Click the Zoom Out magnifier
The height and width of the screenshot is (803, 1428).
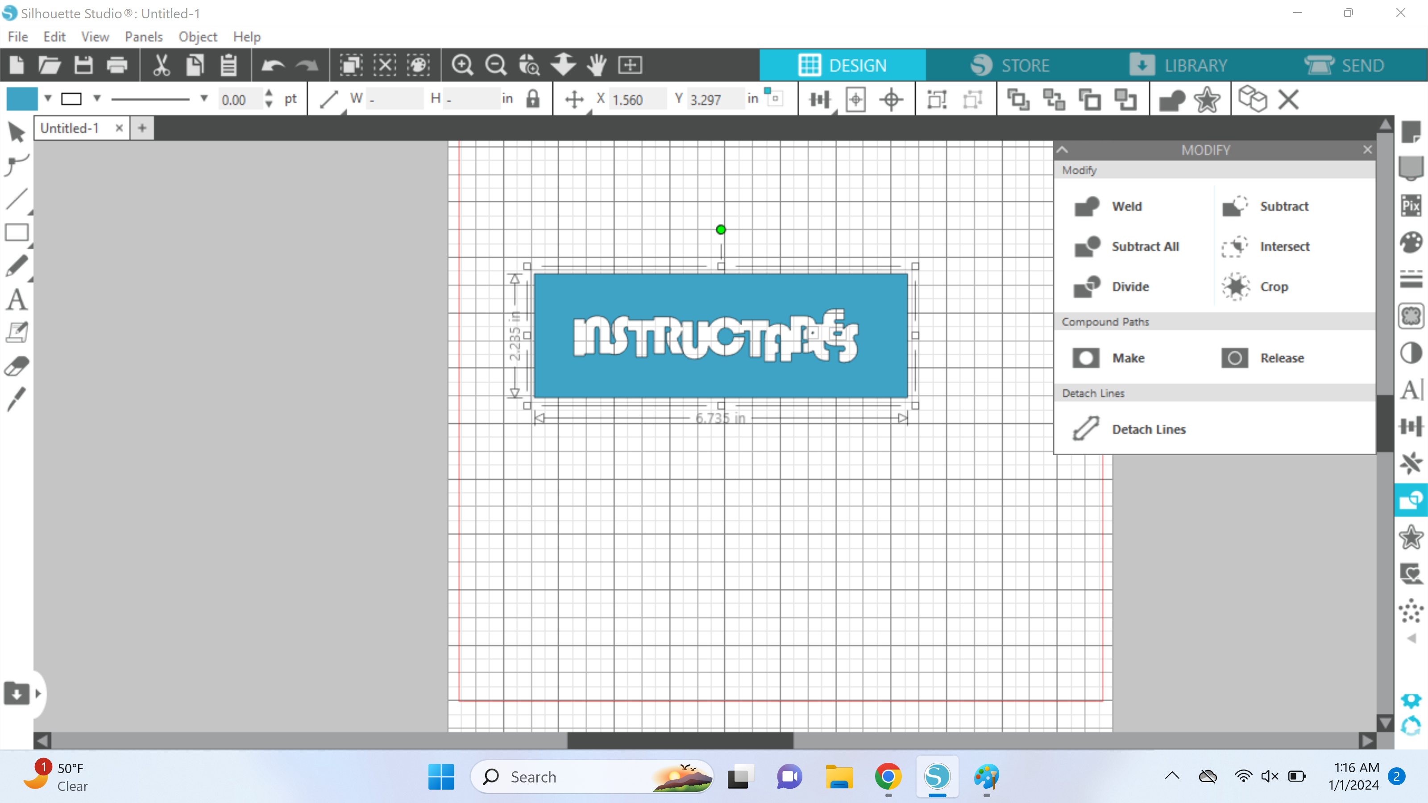[496, 66]
